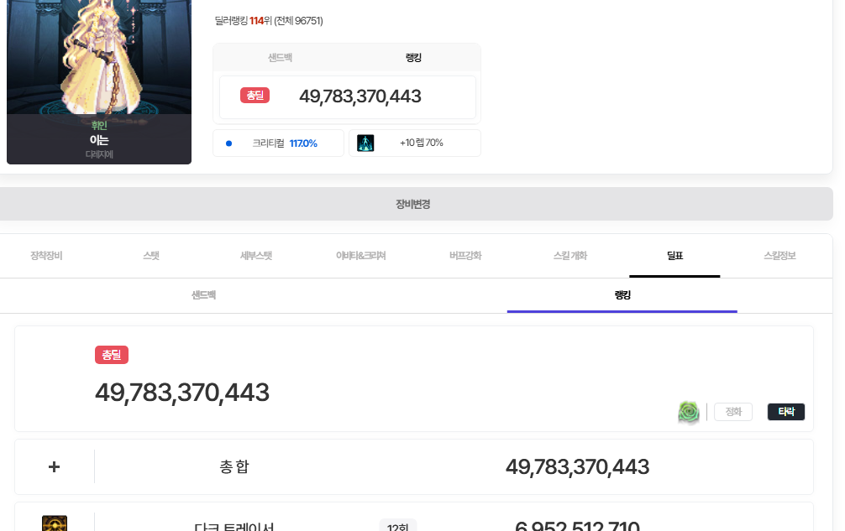Switch to 샌드백 in top summary card

tap(280, 57)
